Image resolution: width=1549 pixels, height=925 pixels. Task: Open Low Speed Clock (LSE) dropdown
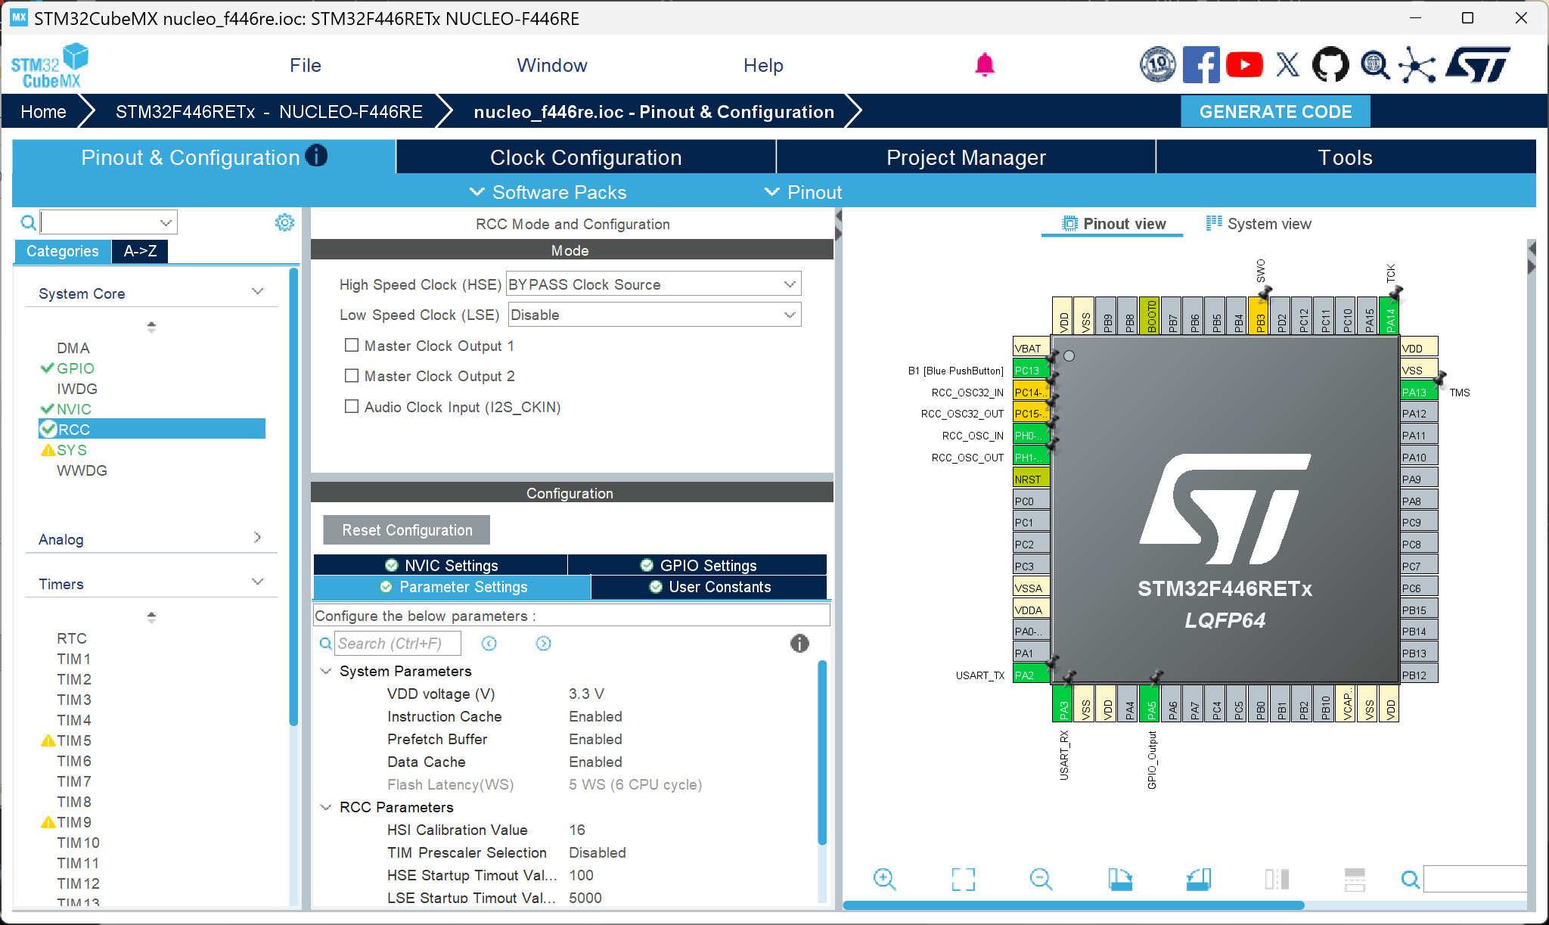pyautogui.click(x=654, y=315)
